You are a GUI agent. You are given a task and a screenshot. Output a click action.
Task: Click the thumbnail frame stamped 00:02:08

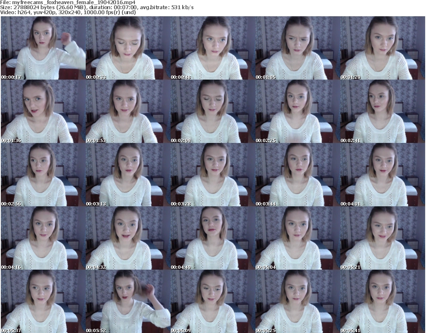click(x=213, y=111)
